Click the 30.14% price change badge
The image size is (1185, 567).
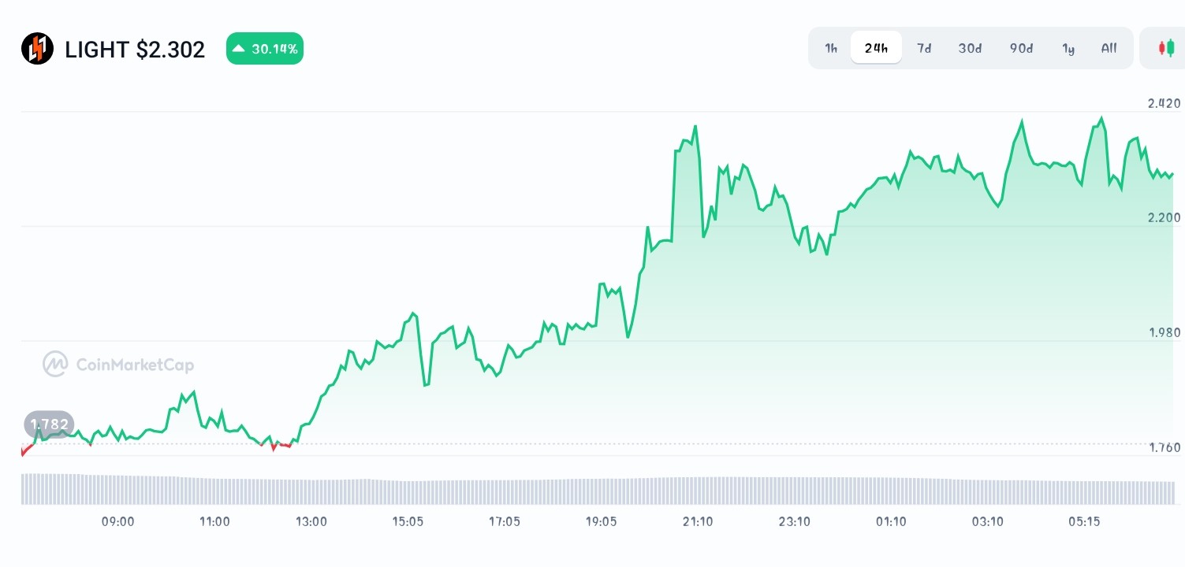click(x=265, y=49)
